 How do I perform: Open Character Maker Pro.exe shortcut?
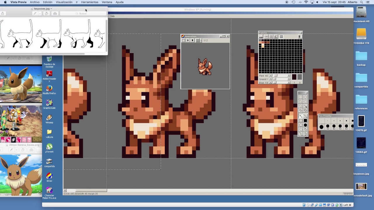coord(49,193)
